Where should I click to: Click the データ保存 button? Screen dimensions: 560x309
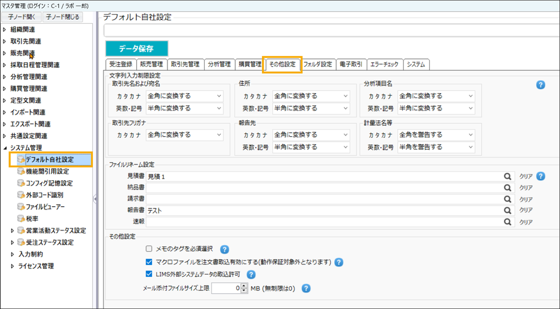[x=136, y=49]
